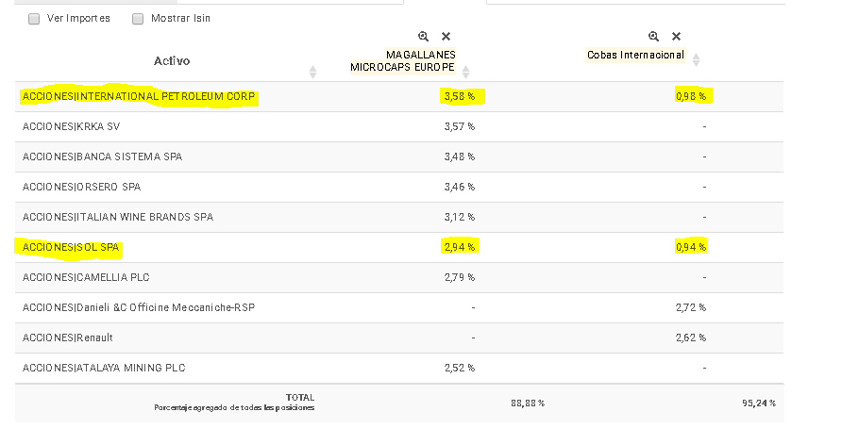Select the ACCIONES|Renault row
The image size is (842, 428).
399,337
